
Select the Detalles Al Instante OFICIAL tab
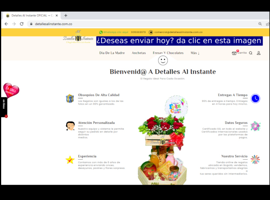pos(32,15)
